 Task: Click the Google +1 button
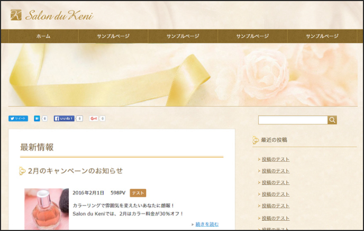[94, 119]
